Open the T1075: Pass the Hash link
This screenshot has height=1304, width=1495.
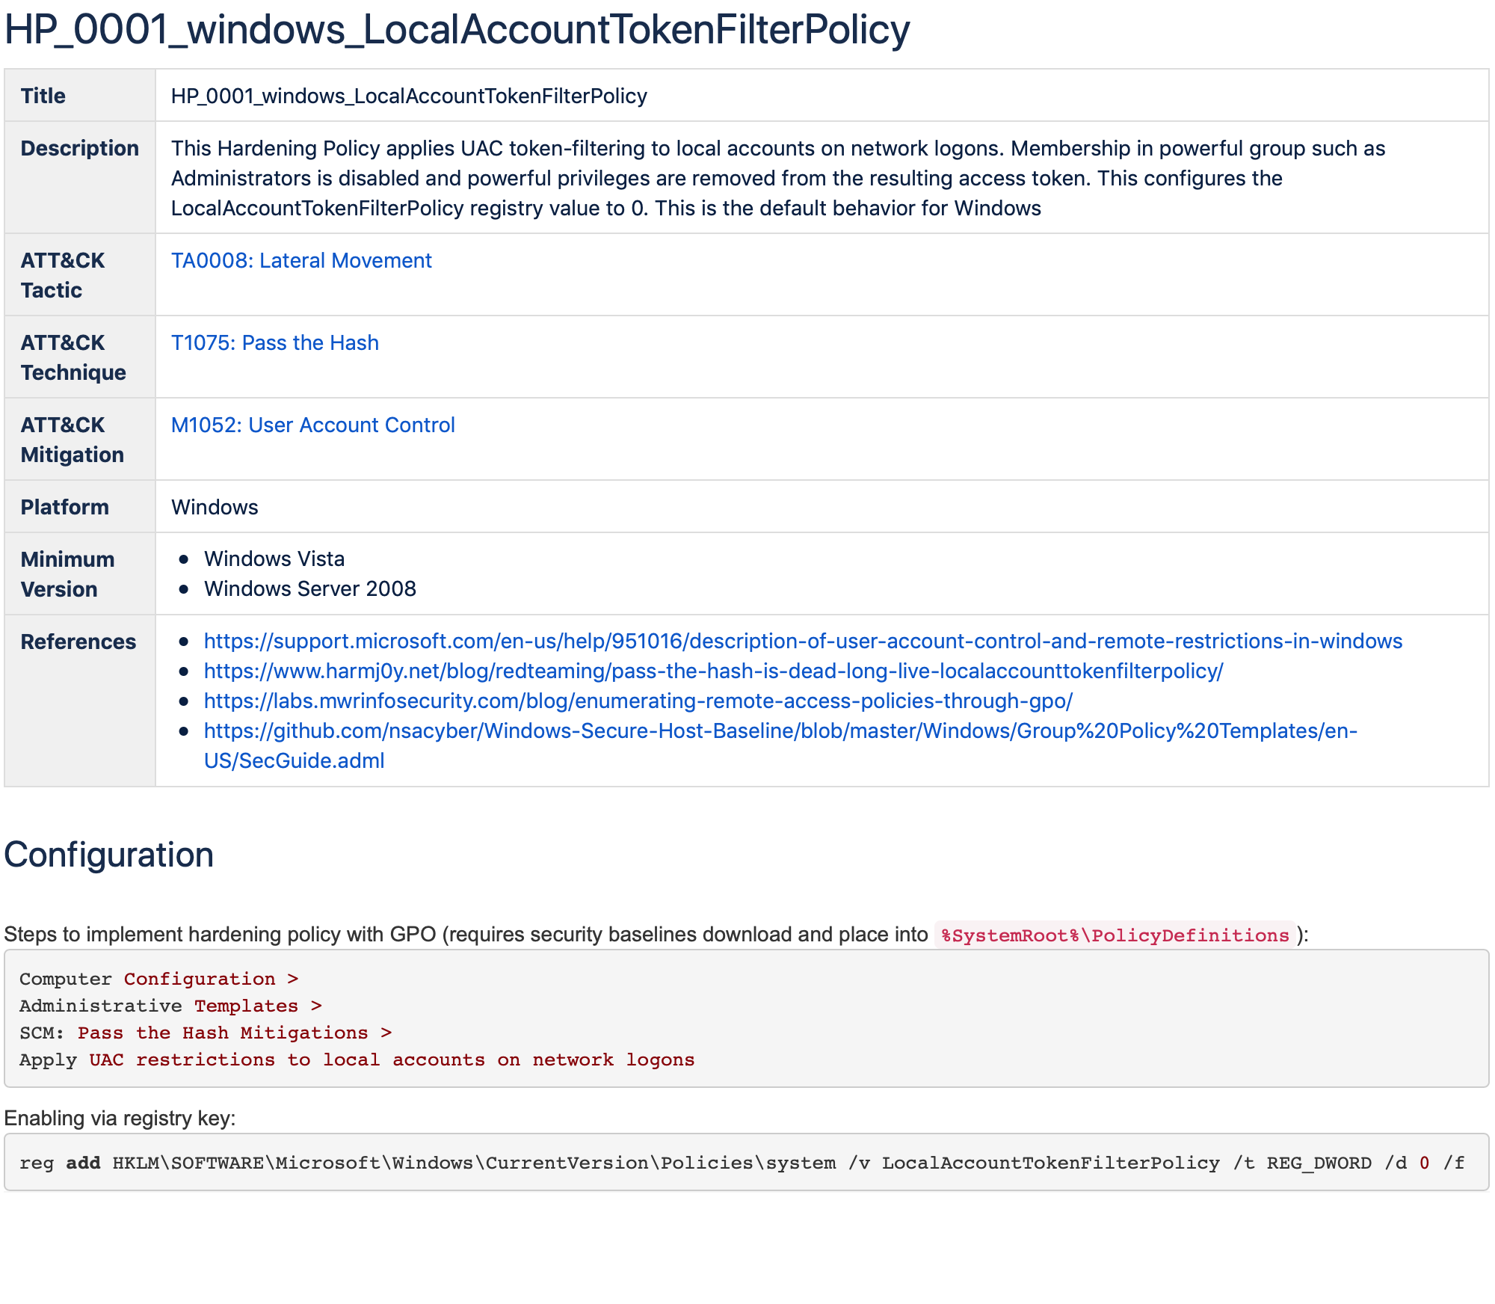[274, 342]
